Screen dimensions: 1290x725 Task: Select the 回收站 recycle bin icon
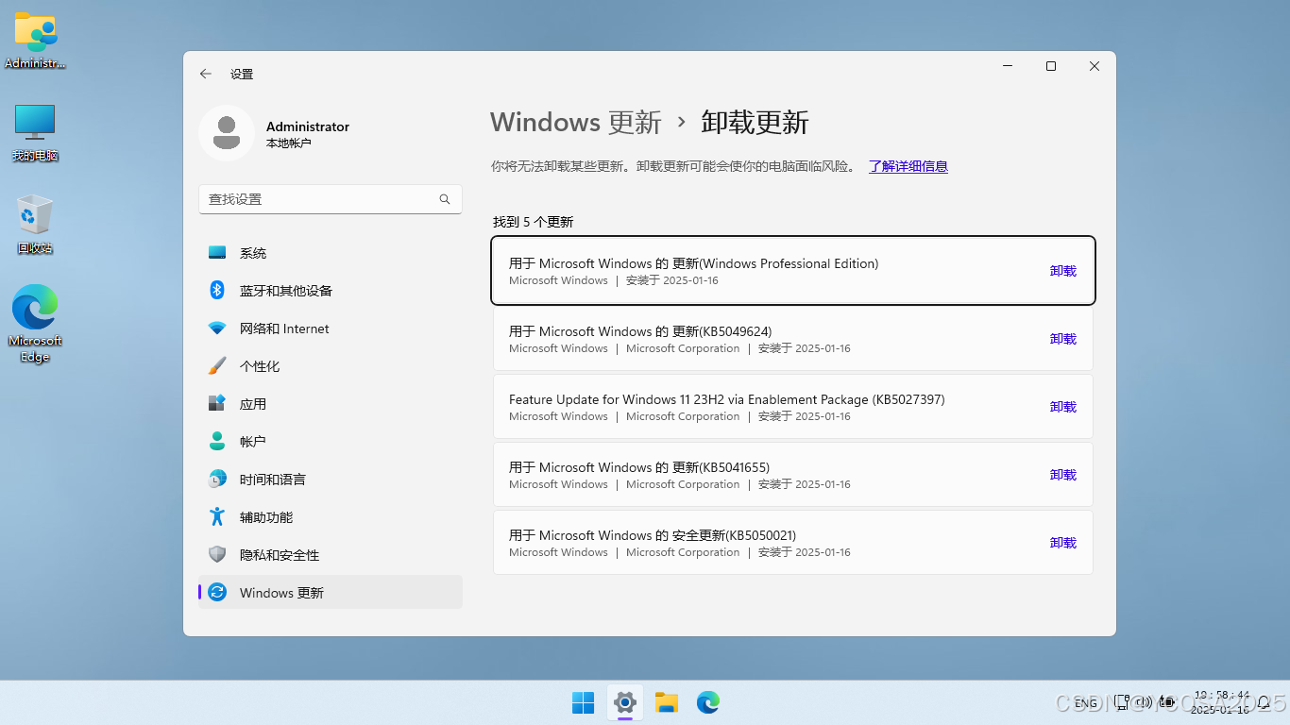35,225
